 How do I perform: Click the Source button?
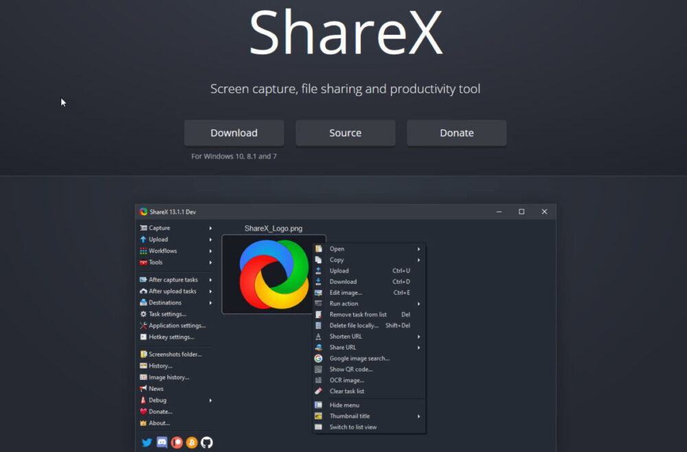point(346,133)
